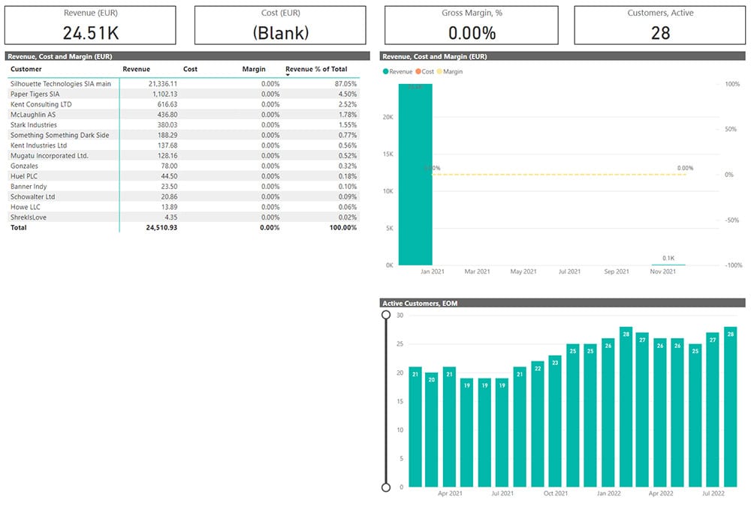The height and width of the screenshot is (512, 751).
Task: Click the Revenue legend color dot
Action: click(x=386, y=72)
